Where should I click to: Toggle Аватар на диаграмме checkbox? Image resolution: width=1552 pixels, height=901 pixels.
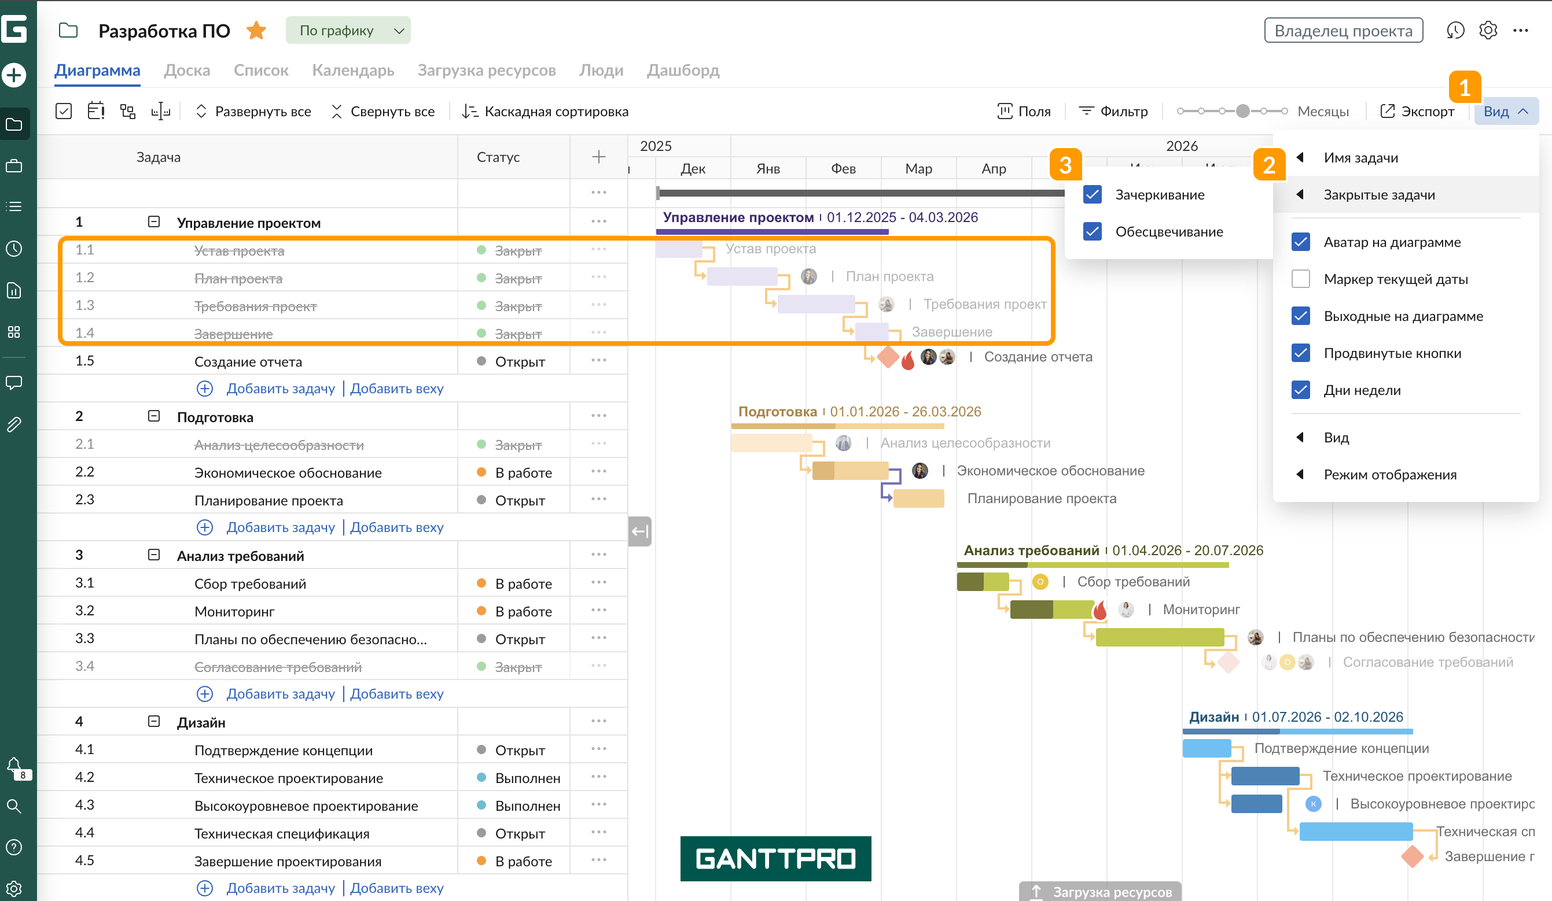pyautogui.click(x=1300, y=242)
